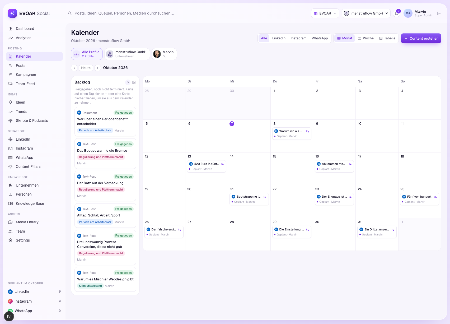Click the 'Periode am Arbeitsplatz' tag on the Dokument card

pos(95,130)
